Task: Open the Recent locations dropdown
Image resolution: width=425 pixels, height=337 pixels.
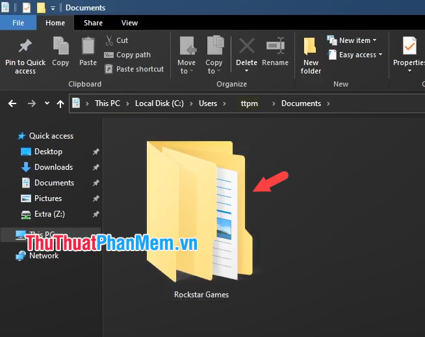Action: tap(47, 103)
